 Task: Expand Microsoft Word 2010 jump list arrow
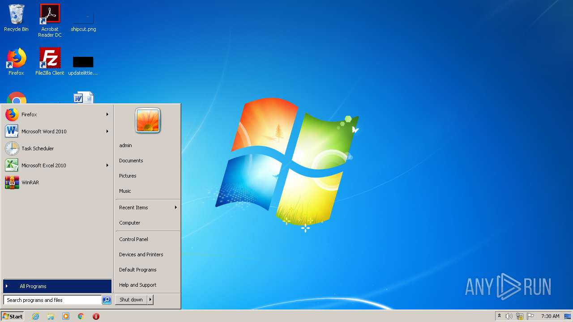tap(107, 131)
